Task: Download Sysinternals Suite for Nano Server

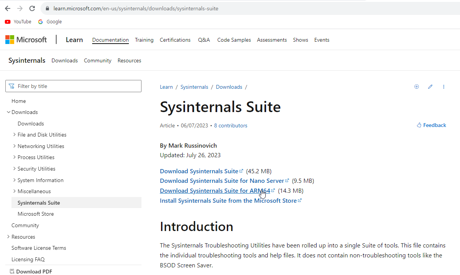Action: tap(224, 181)
